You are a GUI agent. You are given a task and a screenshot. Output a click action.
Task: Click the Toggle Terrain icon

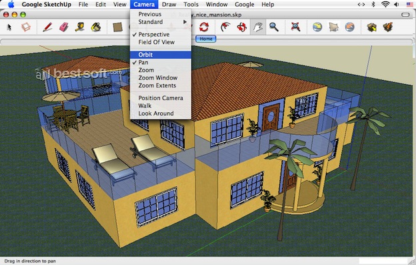point(333,27)
